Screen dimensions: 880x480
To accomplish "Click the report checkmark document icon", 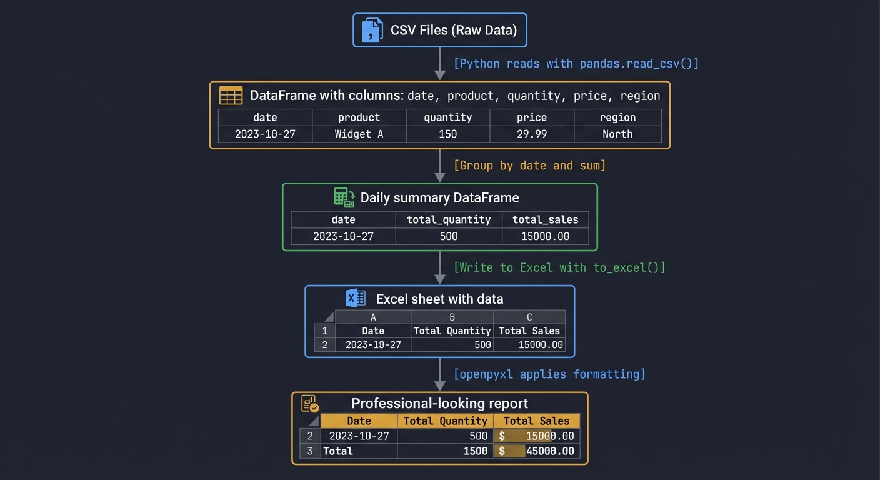I will [x=310, y=403].
